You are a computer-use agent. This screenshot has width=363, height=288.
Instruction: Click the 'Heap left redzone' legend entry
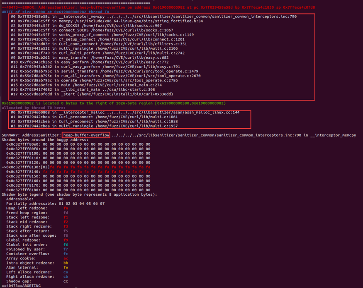point(25,208)
